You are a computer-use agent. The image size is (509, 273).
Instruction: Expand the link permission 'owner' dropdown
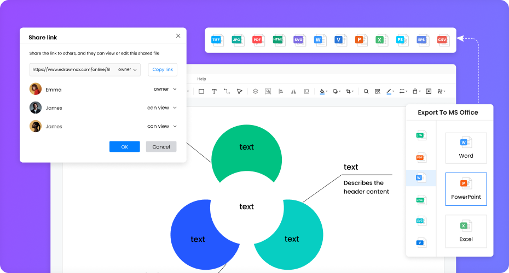point(128,70)
